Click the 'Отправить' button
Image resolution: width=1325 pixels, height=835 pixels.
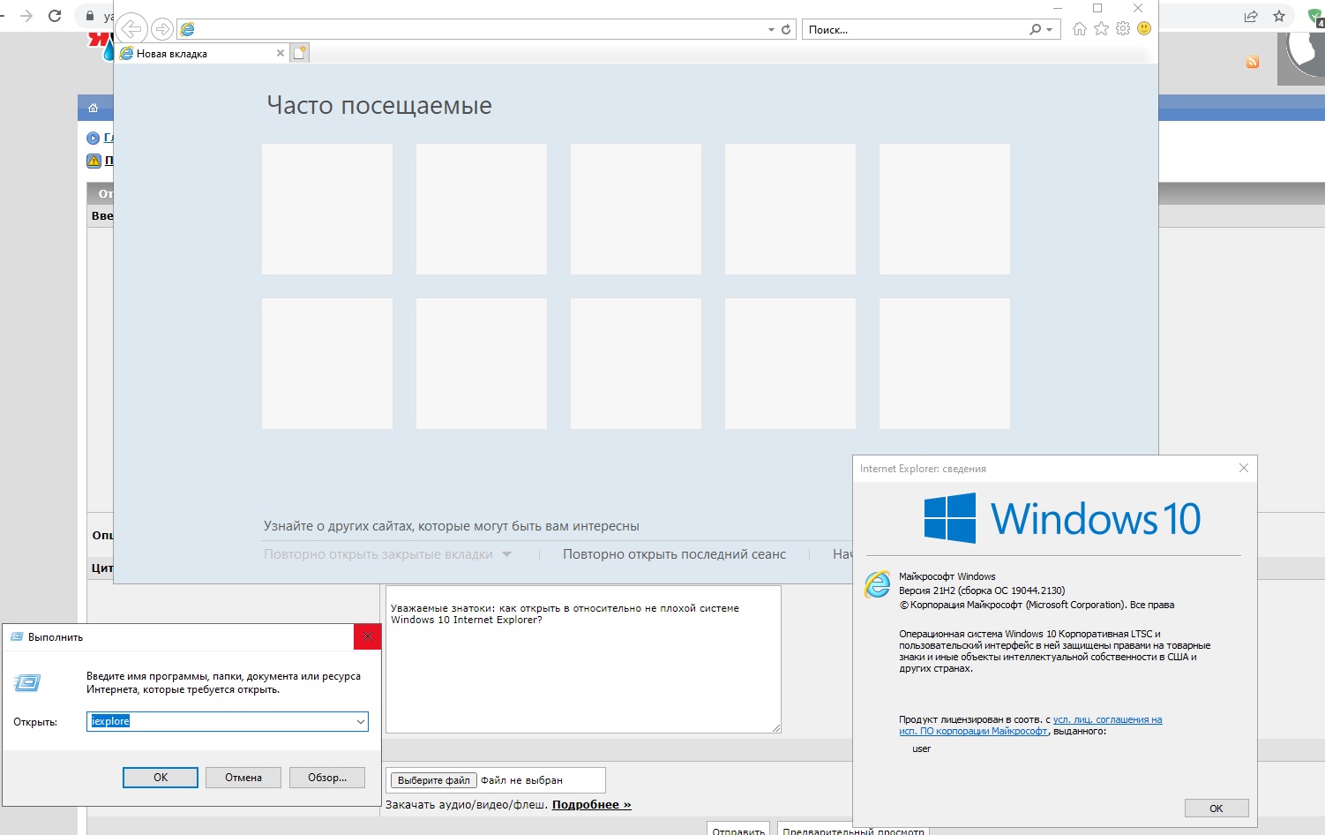[738, 830]
